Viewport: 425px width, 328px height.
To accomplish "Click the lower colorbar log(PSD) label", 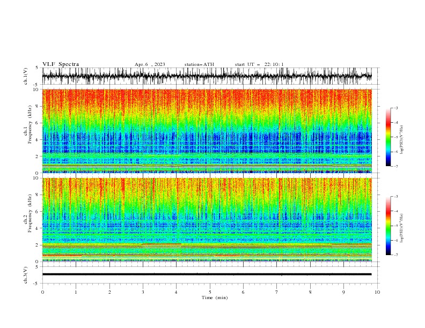I will coord(401,228).
